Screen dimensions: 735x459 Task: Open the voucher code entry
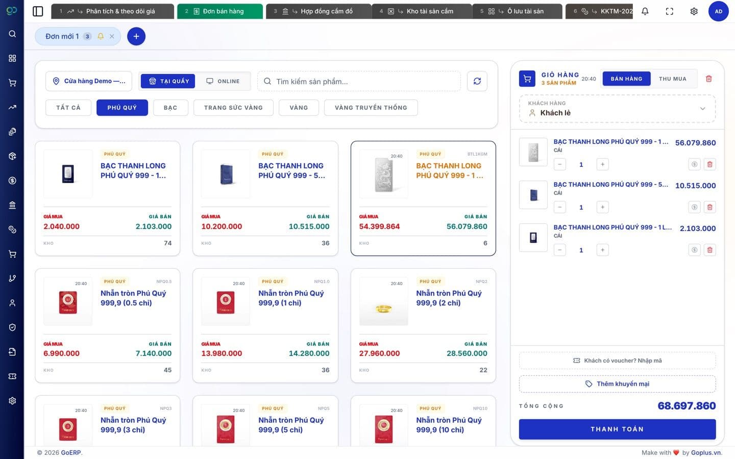coord(617,361)
